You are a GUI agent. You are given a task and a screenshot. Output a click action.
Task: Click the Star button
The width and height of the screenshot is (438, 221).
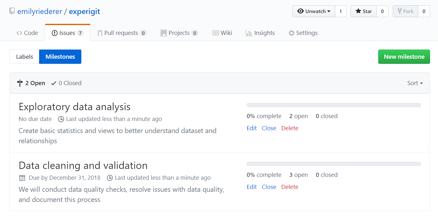tap(364, 11)
